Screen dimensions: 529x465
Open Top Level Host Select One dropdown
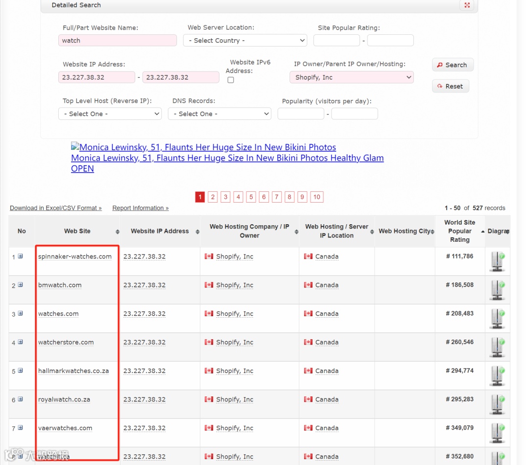tap(110, 114)
